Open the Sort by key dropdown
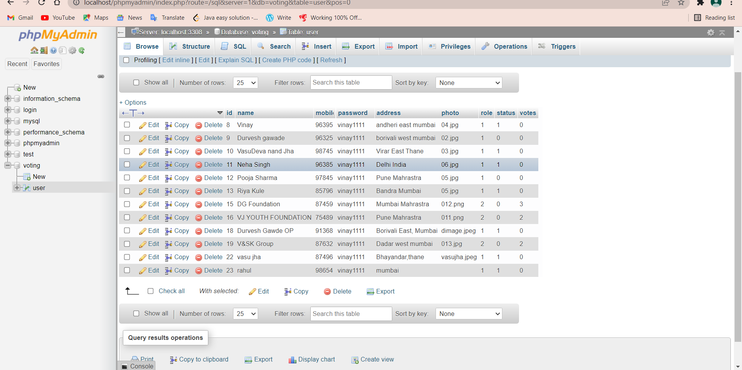This screenshot has width=742, height=370. click(468, 82)
